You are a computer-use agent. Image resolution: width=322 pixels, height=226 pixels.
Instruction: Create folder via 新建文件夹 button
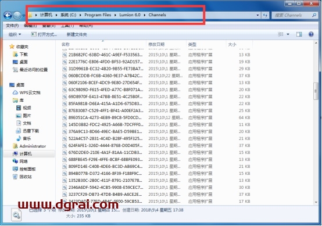point(77,34)
